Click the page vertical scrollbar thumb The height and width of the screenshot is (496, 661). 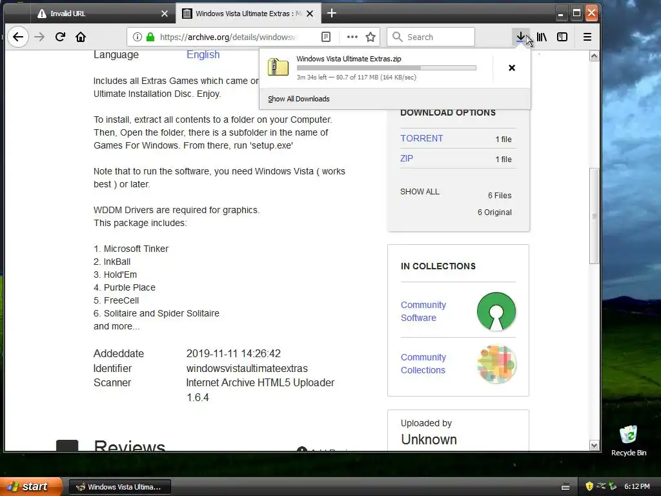(x=594, y=216)
